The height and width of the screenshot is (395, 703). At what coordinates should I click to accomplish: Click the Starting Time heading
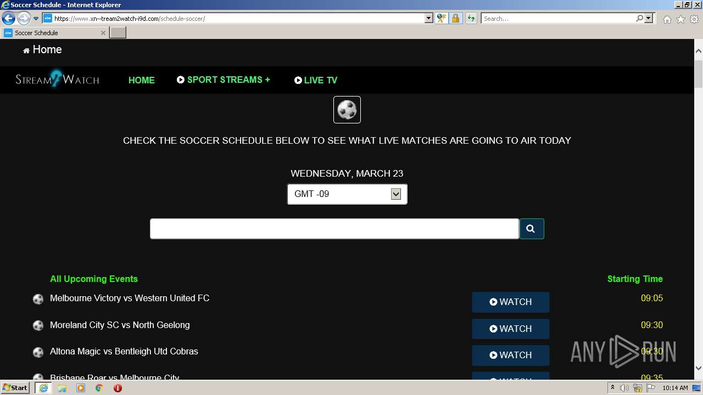click(x=635, y=279)
